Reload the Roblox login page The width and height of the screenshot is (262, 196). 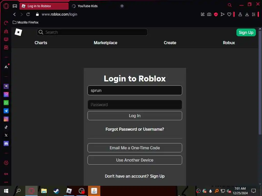(x=28, y=14)
